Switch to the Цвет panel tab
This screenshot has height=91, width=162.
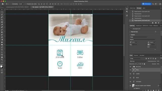point(144,8)
